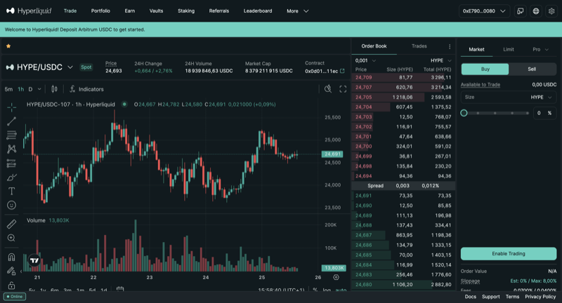Toggle lock all drawings
The height and width of the screenshot is (303, 562).
point(11,285)
